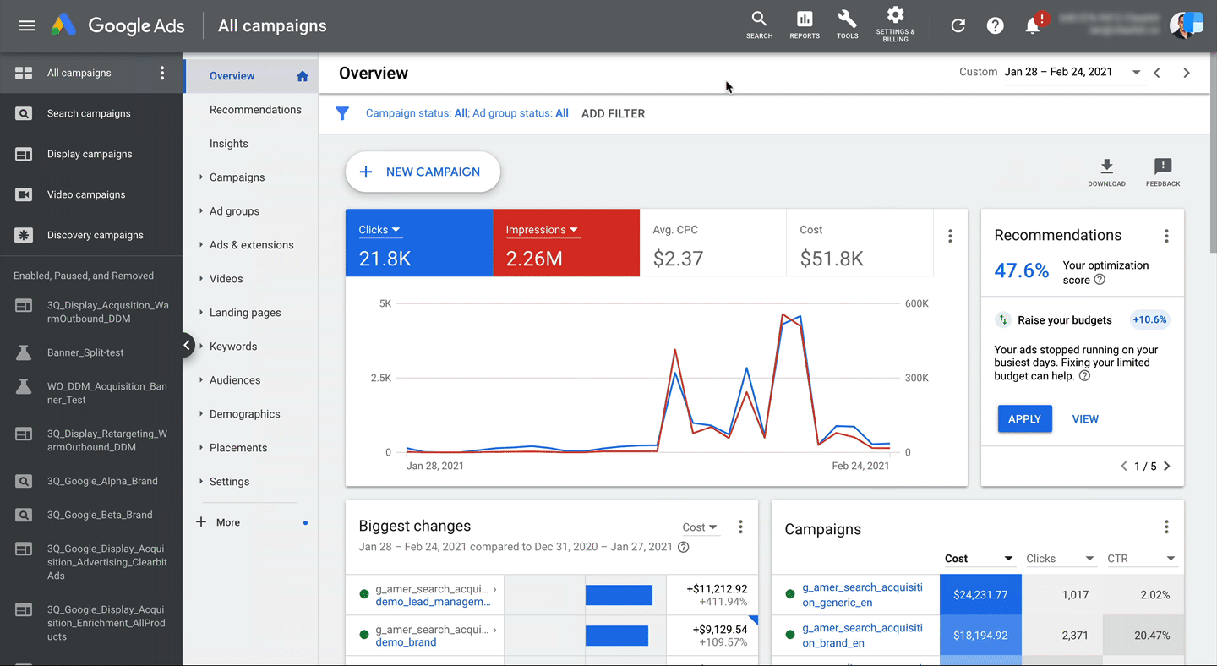Open Biggest changes Cost dropdown
This screenshot has height=666, width=1217.
(x=700, y=527)
